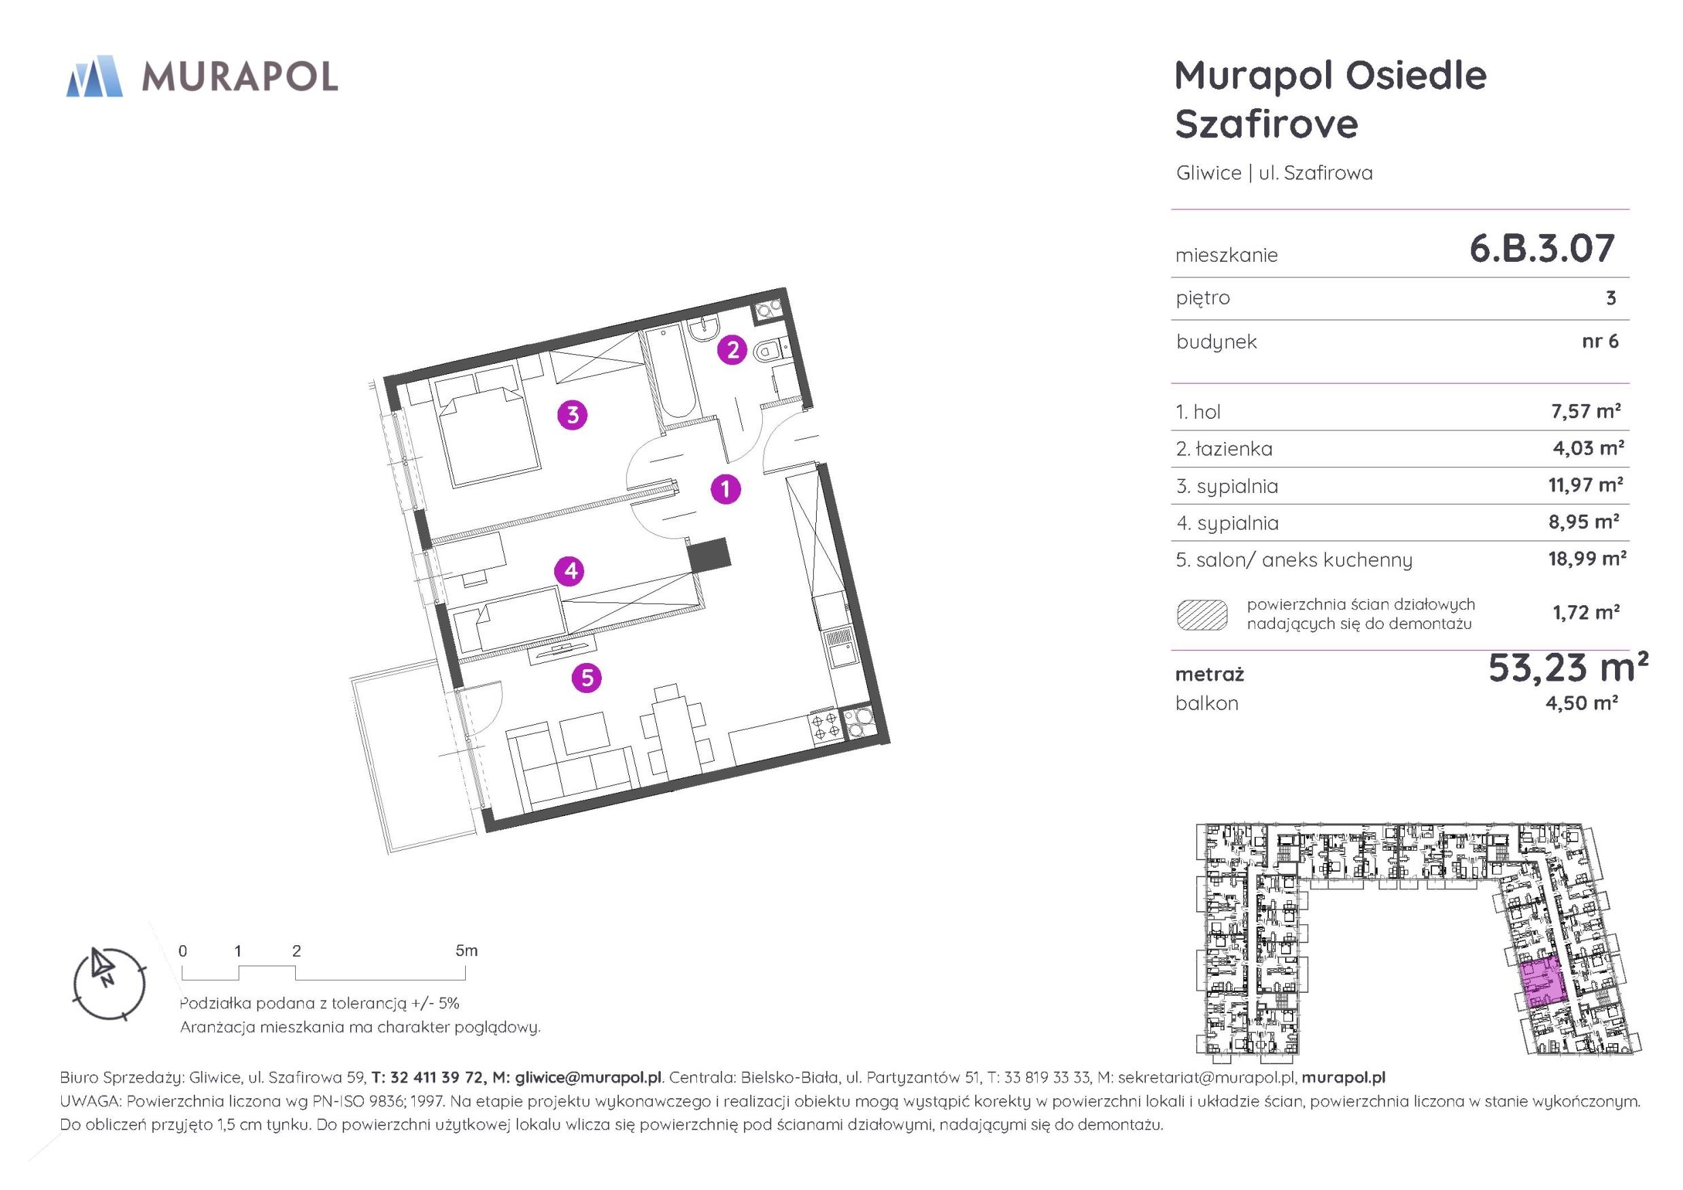Click the hatched partition-wall legend swatch
Viewport: 1683px width, 1190px height.
[1202, 615]
